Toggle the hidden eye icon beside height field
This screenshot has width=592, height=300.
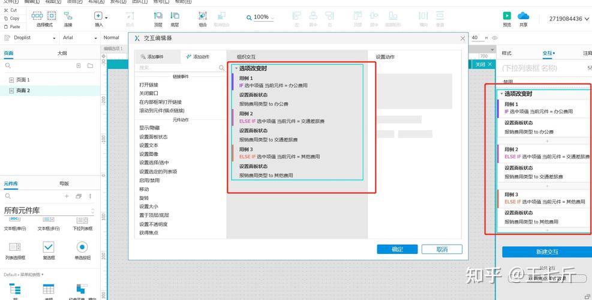(495, 38)
